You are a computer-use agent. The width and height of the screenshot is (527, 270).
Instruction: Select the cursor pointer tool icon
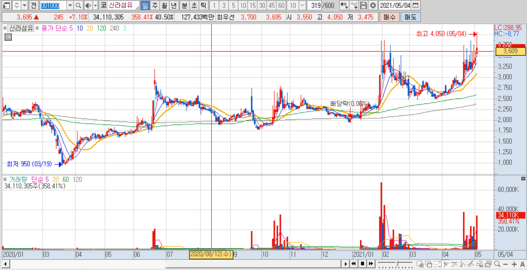446,264
